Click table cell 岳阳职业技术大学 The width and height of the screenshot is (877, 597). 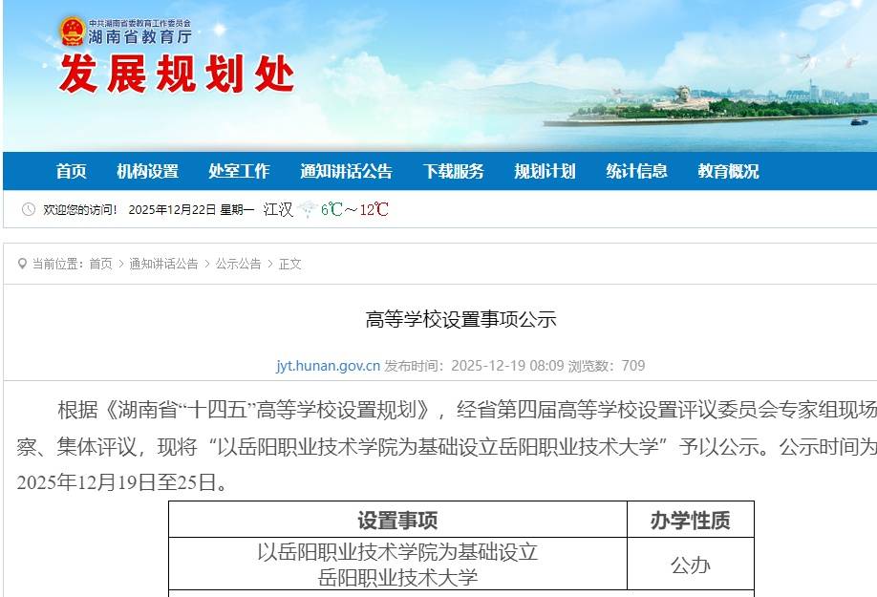[397, 577]
